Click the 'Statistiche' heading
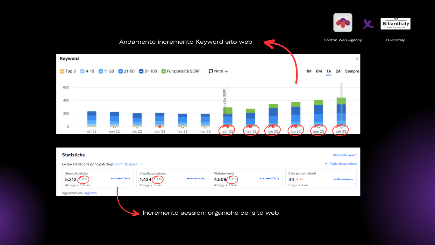 coord(74,155)
